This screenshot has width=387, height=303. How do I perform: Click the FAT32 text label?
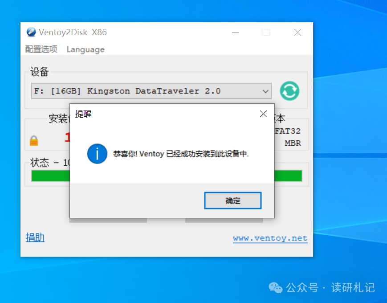[x=288, y=131]
